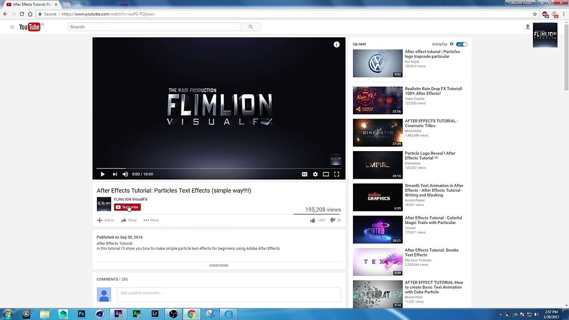Screen dimensions: 569x320
Task: Open File Explorer from the taskbar
Action: coord(45,314)
